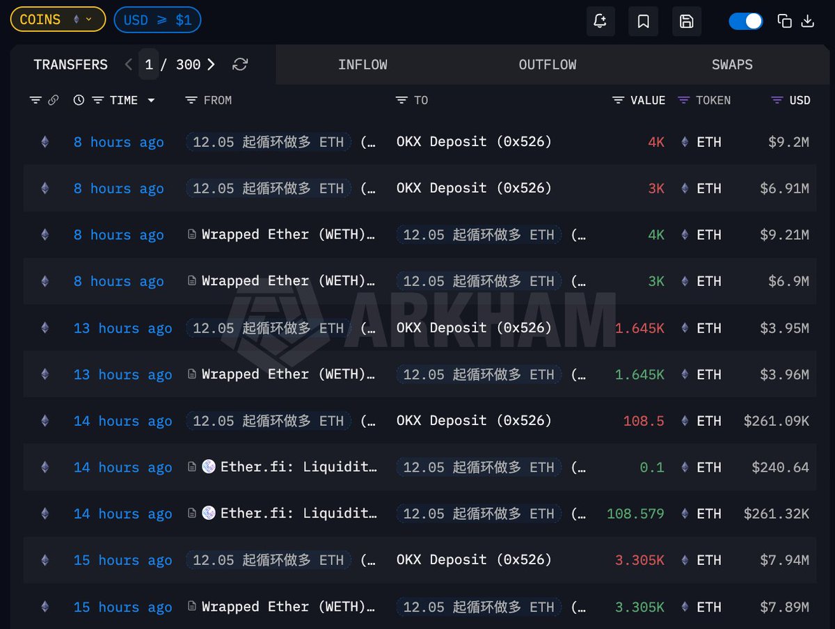Go to next transfers page arrow
Viewport: 835px width, 629px height.
211,65
